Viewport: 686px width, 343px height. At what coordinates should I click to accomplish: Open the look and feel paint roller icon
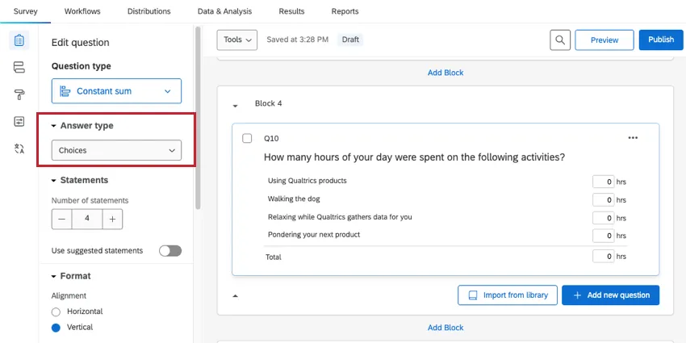pos(19,94)
